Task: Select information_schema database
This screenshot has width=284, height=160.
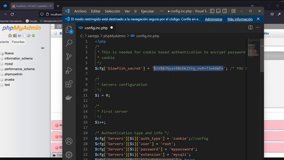Action: [19, 58]
